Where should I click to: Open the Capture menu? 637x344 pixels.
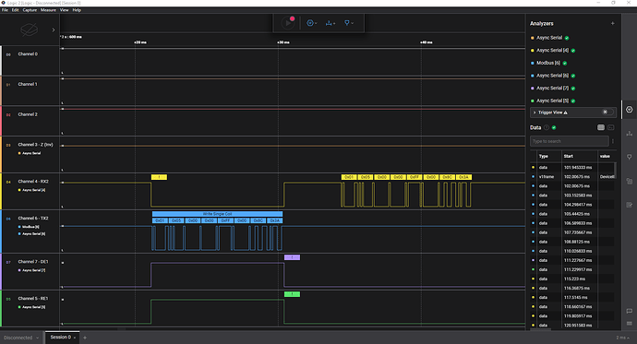coord(30,10)
